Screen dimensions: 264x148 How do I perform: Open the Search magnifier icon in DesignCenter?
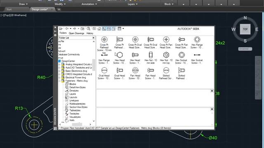click(x=88, y=29)
